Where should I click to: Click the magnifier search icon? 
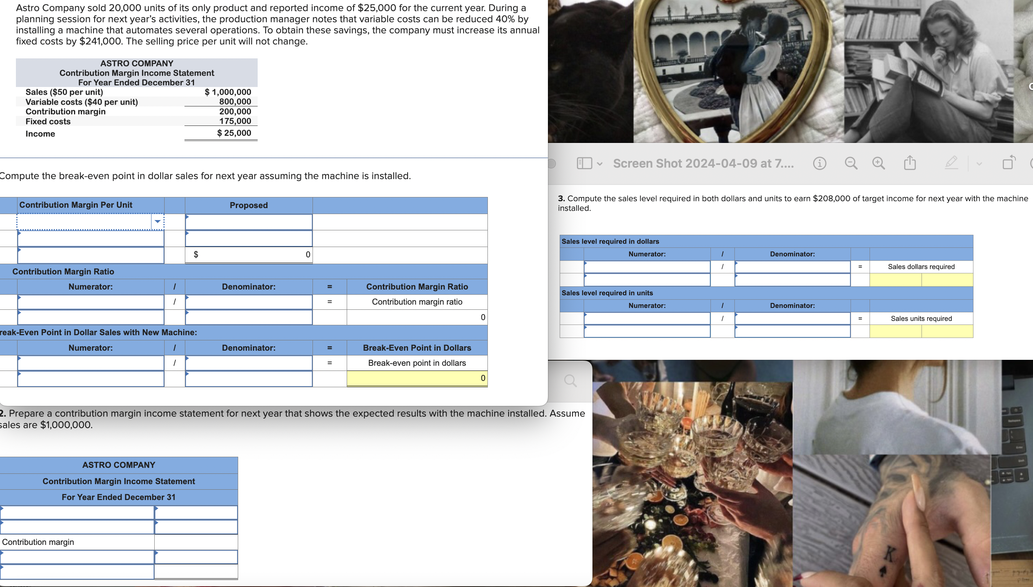click(x=570, y=380)
